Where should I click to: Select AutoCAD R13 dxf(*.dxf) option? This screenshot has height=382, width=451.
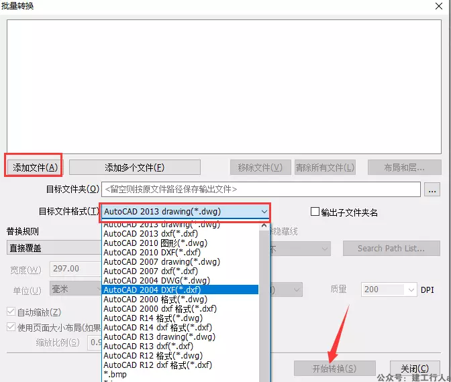coord(180,346)
